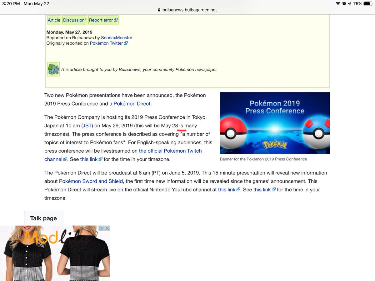Viewport: 375px width, 281px height.
Task: Open the PT timezone link
Action: (x=156, y=173)
